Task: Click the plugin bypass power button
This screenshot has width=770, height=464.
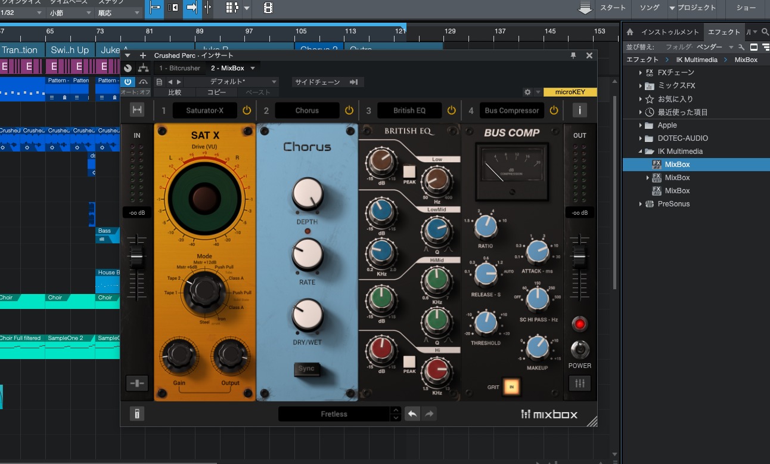Action: [128, 82]
